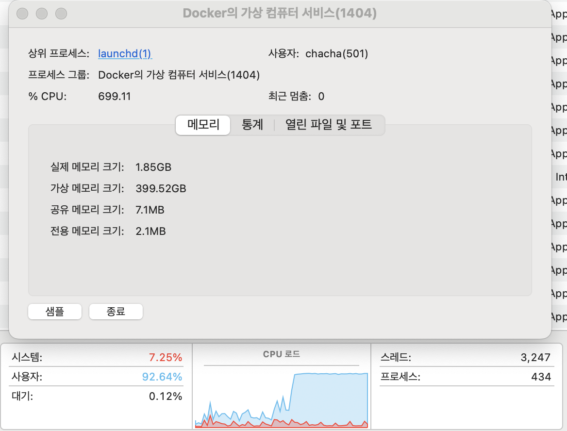
Task: Open the launchd(1) parent process link
Action: [x=125, y=54]
